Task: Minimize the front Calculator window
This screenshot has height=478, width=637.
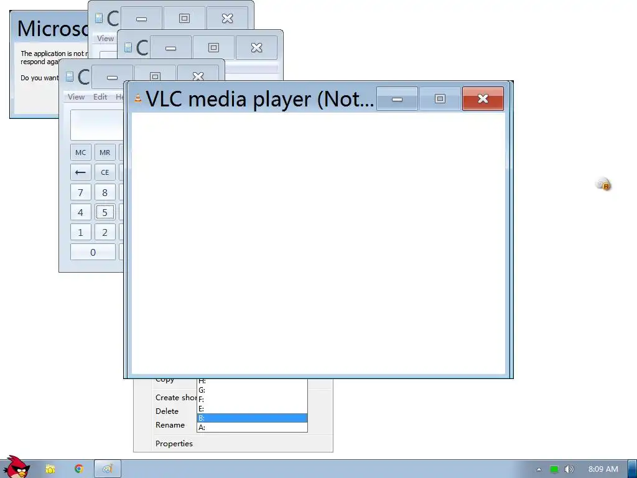Action: (x=112, y=77)
